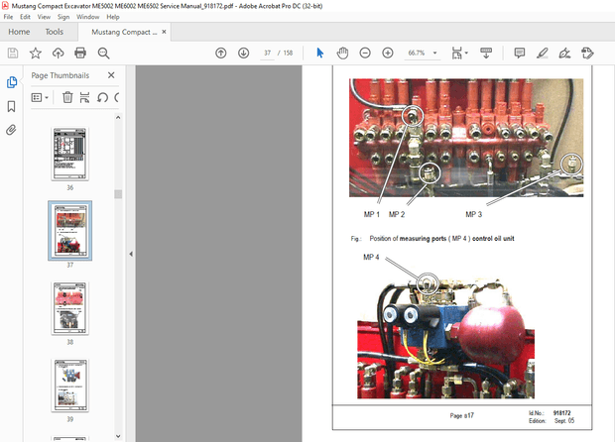615x442 pixels.
Task: Open Page Thumbnails side panel icon
Action: [x=12, y=82]
